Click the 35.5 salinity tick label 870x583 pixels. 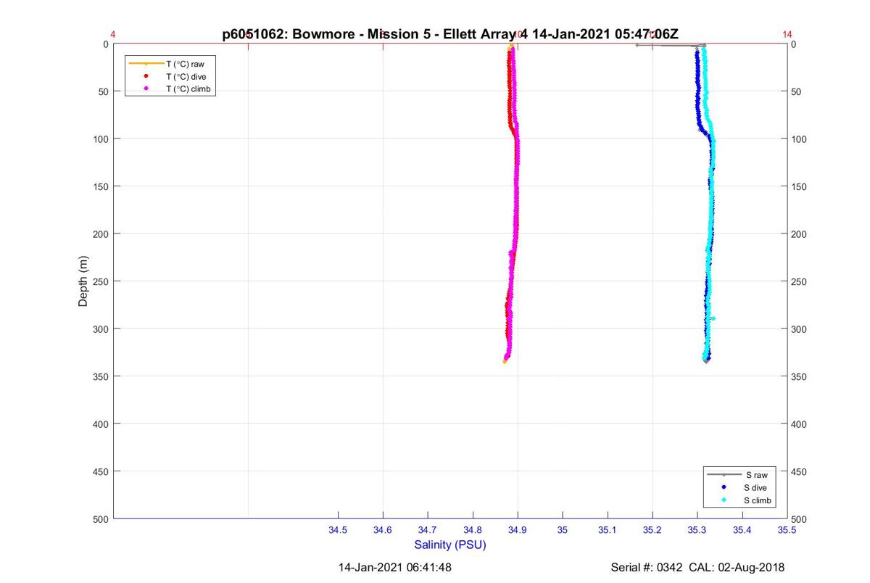click(787, 531)
